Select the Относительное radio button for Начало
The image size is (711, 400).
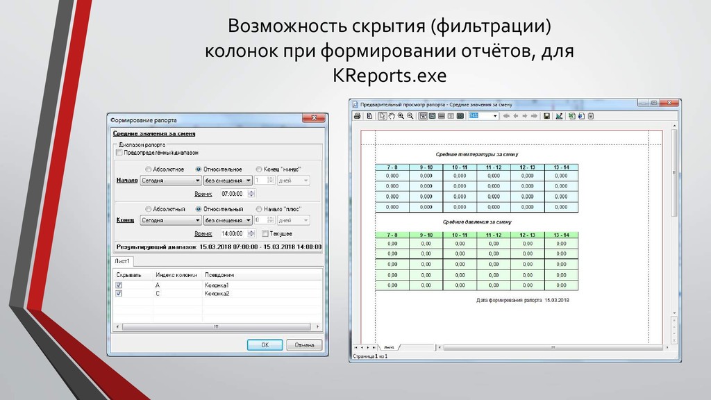pyautogui.click(x=198, y=169)
